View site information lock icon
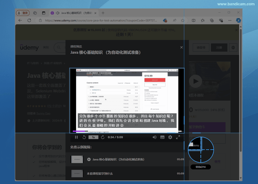Image resolution: width=258 pixels, height=184 pixels. click(x=40, y=20)
